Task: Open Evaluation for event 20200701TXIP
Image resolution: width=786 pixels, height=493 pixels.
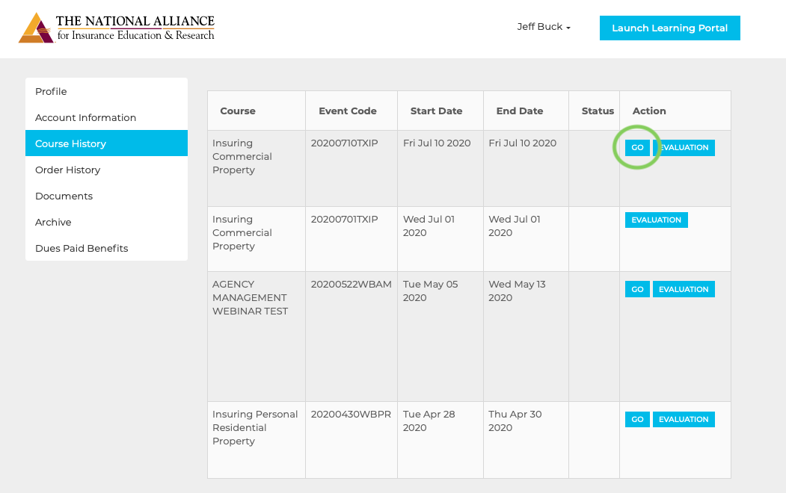Action: coord(656,220)
